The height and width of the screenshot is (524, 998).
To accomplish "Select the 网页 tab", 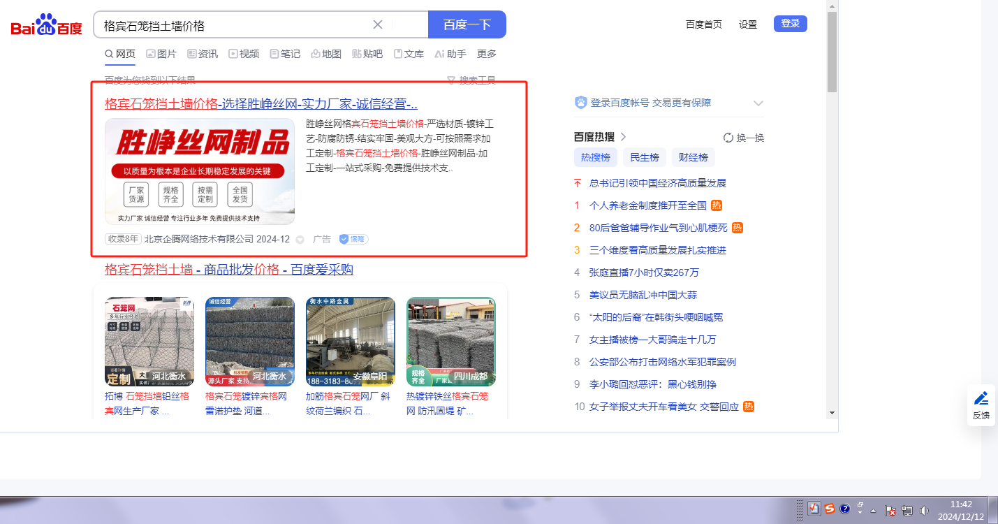I will click(x=120, y=54).
